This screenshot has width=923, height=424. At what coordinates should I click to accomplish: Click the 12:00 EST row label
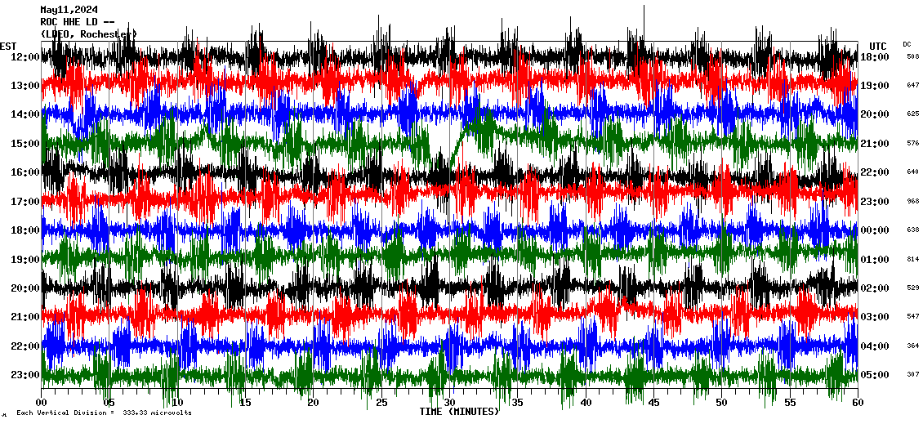[x=26, y=57]
